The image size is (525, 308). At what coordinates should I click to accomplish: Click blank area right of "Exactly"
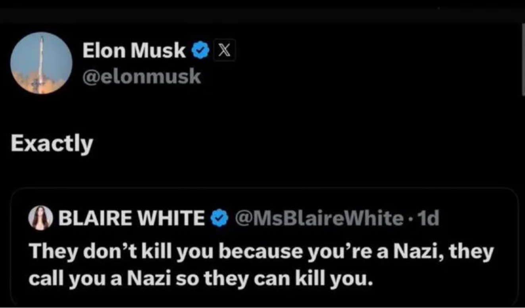point(278,143)
